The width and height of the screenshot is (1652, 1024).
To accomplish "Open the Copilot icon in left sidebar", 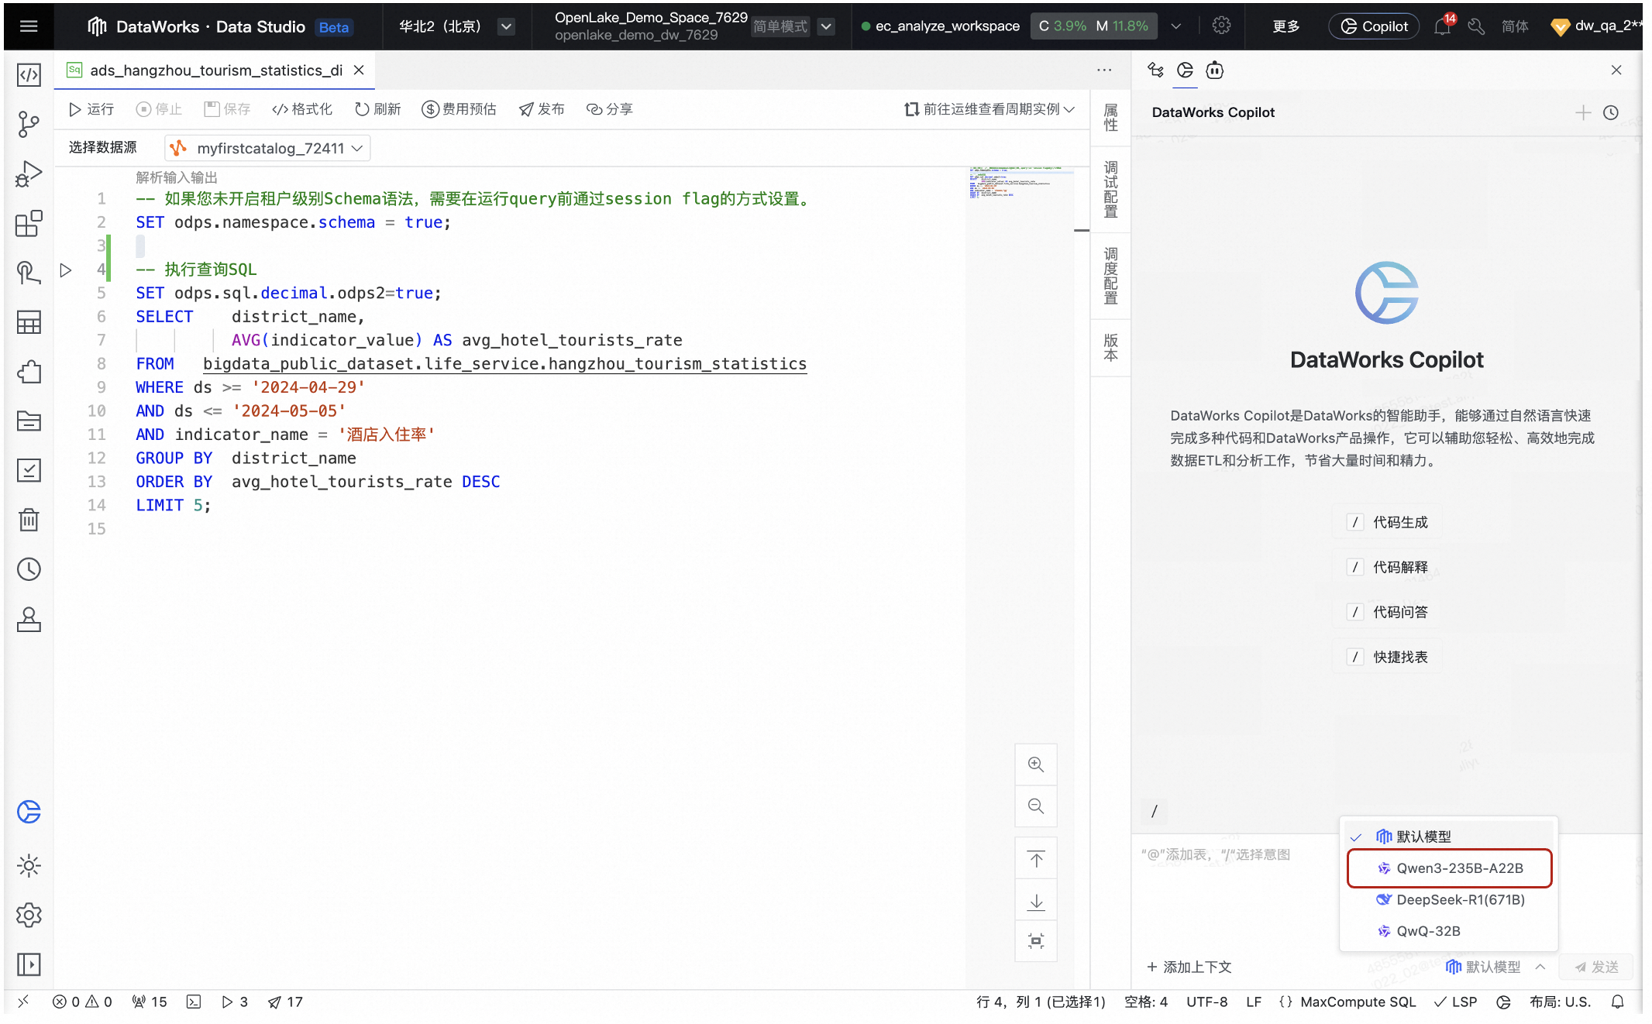I will pos(29,812).
